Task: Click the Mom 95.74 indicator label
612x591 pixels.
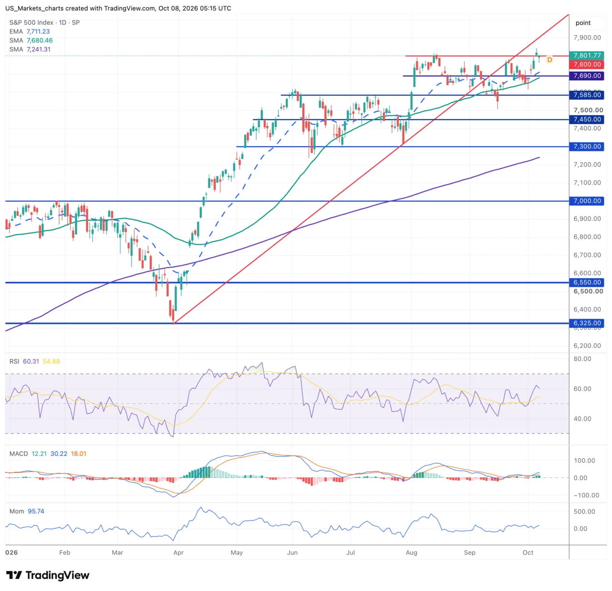Action: pos(27,511)
